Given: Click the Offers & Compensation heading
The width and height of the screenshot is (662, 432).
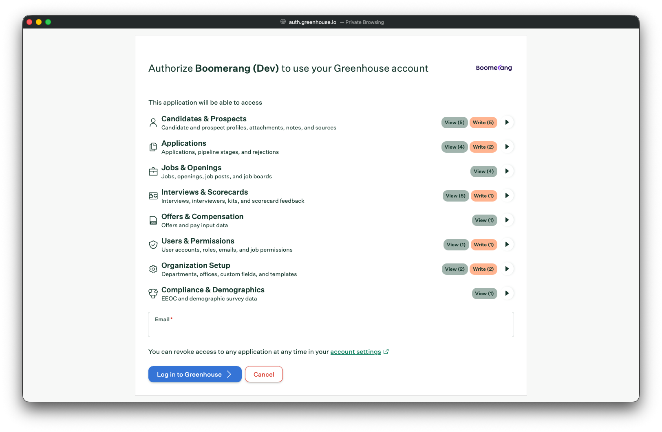Looking at the screenshot, I should [202, 217].
